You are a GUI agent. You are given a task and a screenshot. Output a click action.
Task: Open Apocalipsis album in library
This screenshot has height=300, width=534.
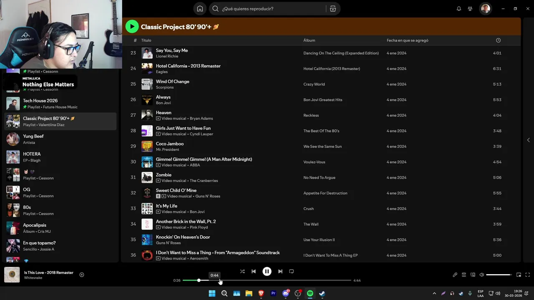tap(60, 228)
